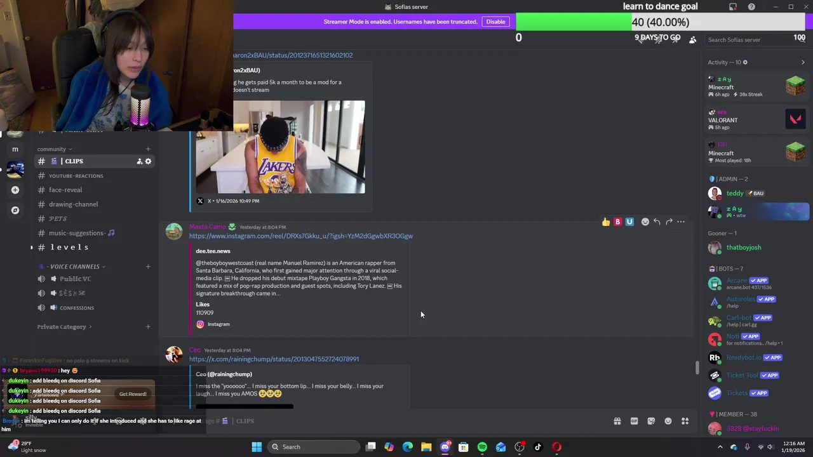Screen dimensions: 813x457
Task: Add a server with the plus icon
Action: point(15,190)
